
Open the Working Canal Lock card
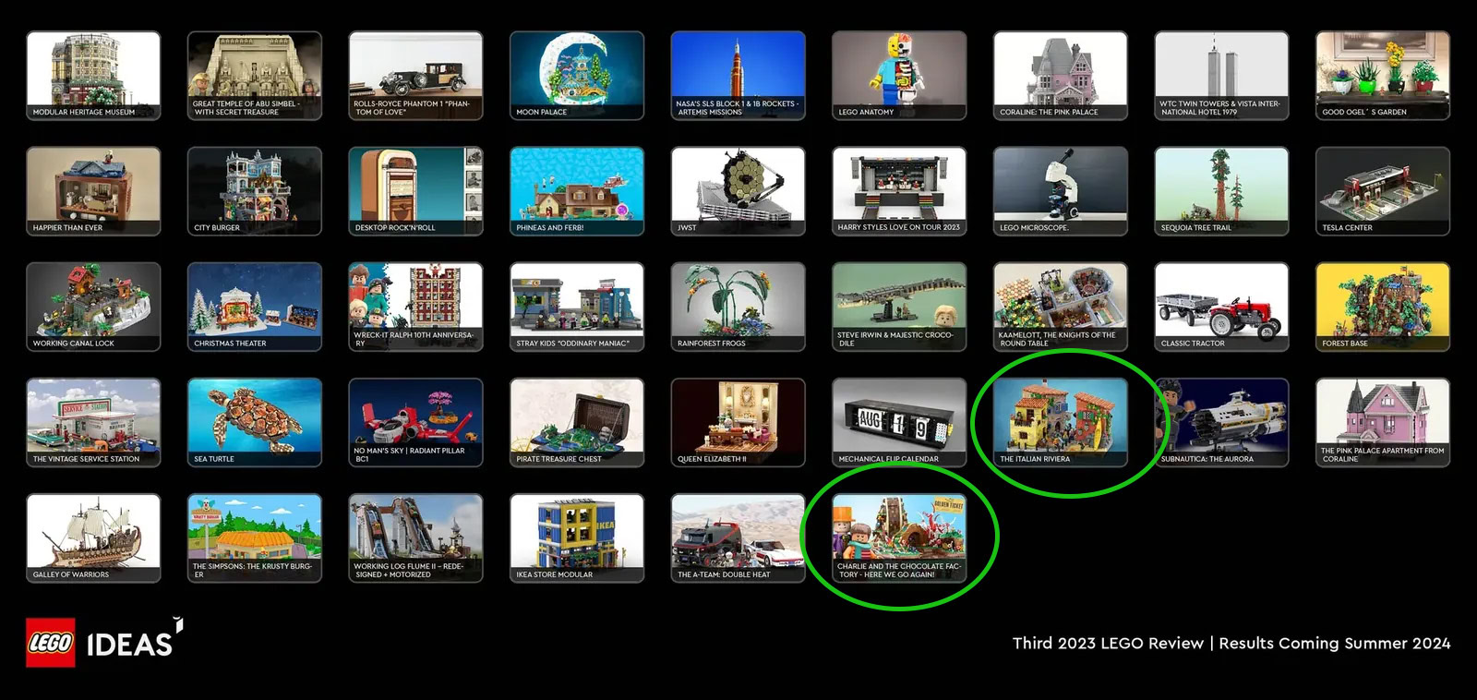pyautogui.click(x=93, y=306)
